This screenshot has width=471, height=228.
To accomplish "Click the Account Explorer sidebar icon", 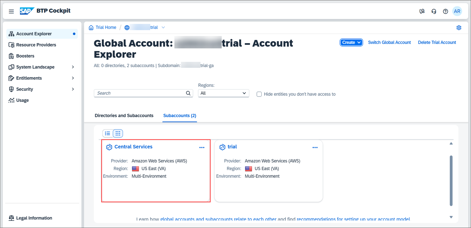I will coord(11,34).
